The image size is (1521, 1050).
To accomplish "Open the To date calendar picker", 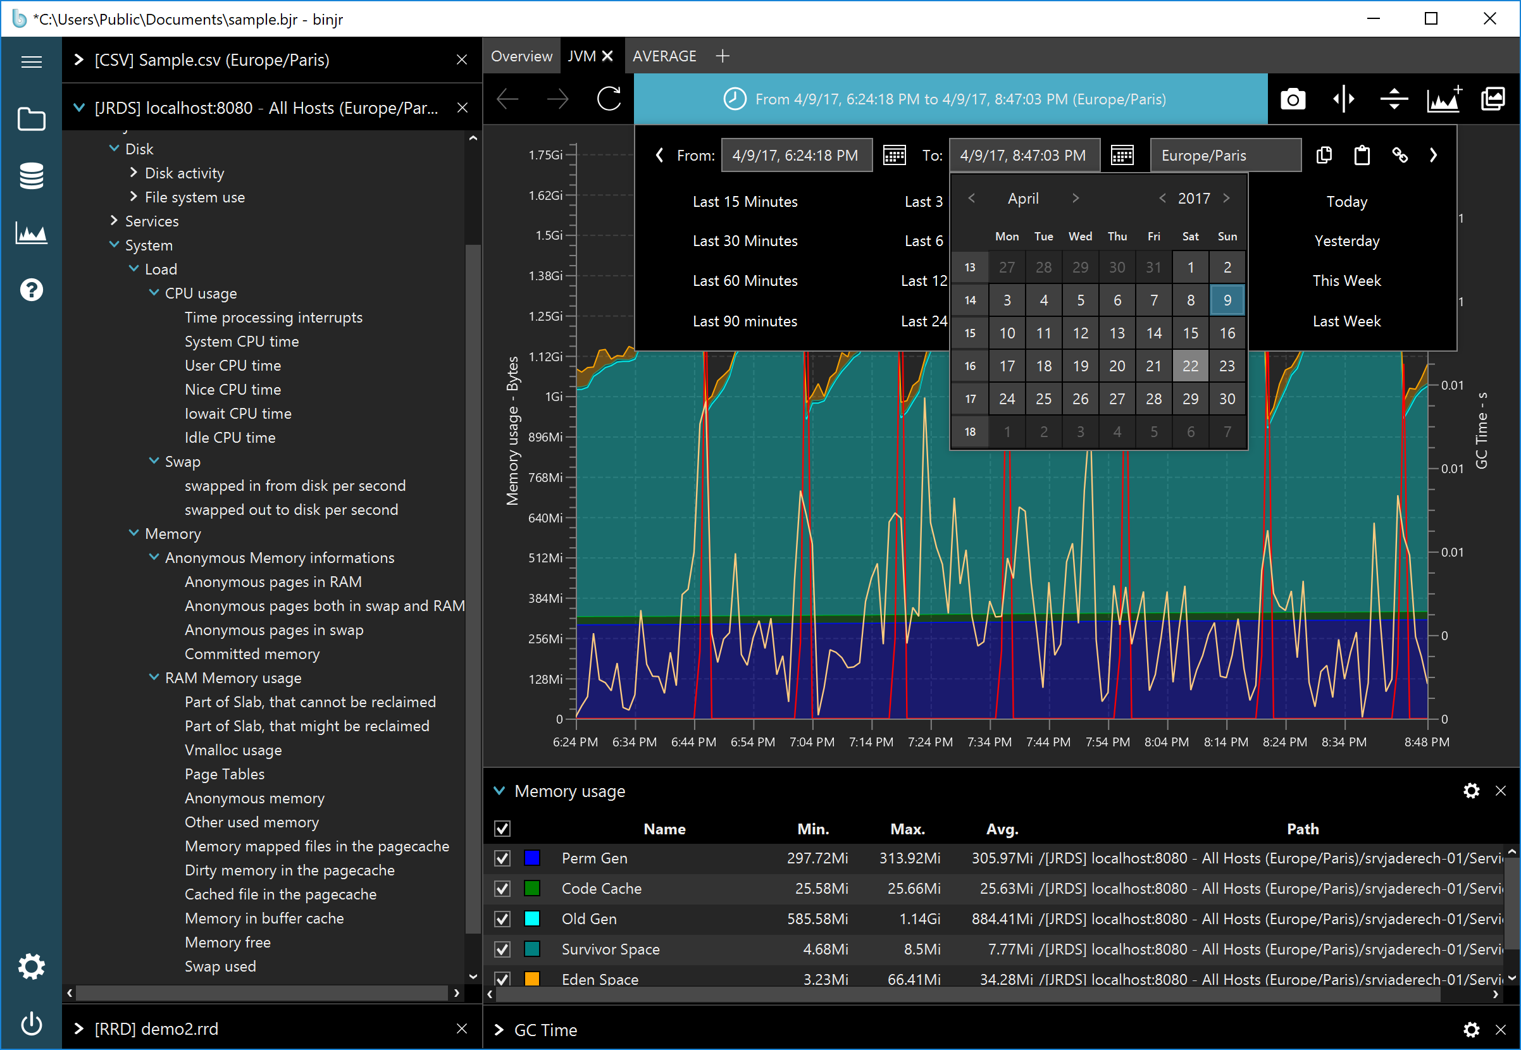I will point(1122,155).
